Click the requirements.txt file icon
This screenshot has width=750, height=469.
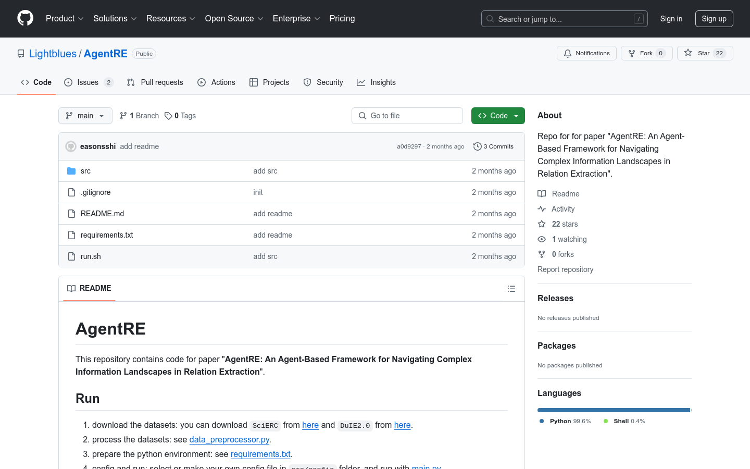pyautogui.click(x=71, y=235)
